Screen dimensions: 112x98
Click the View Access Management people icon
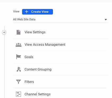pos(19,45)
